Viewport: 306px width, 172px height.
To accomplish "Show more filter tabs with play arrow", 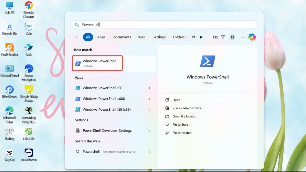I will pyautogui.click(x=201, y=37).
